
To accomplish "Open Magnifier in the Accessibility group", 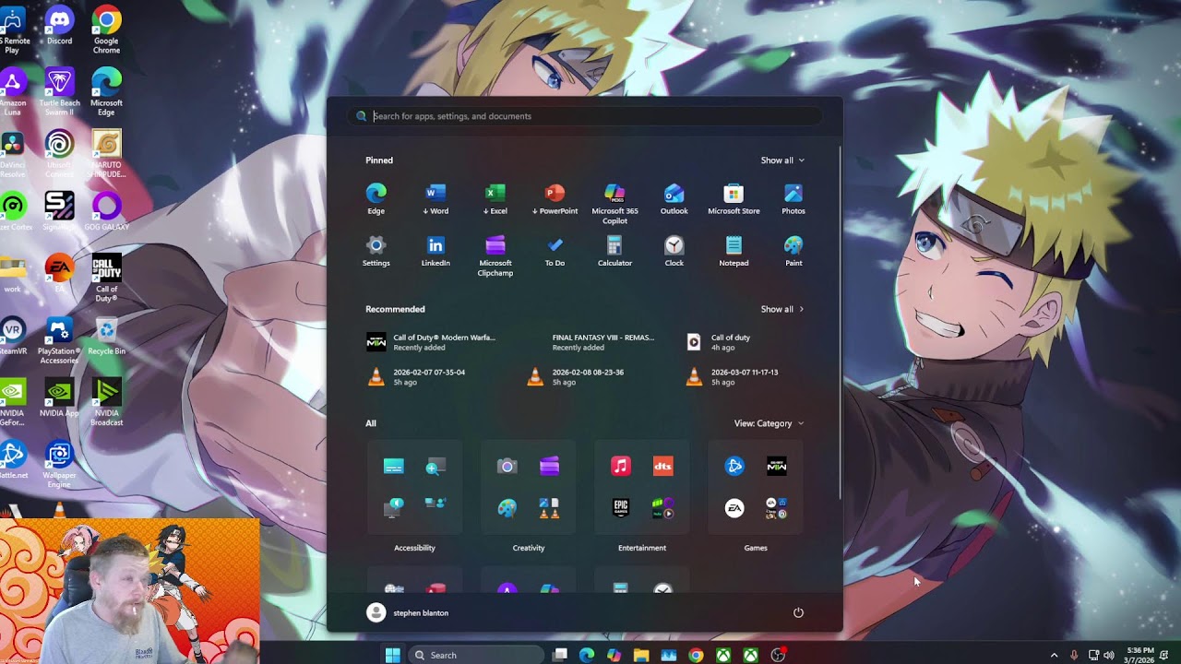I will (435, 467).
